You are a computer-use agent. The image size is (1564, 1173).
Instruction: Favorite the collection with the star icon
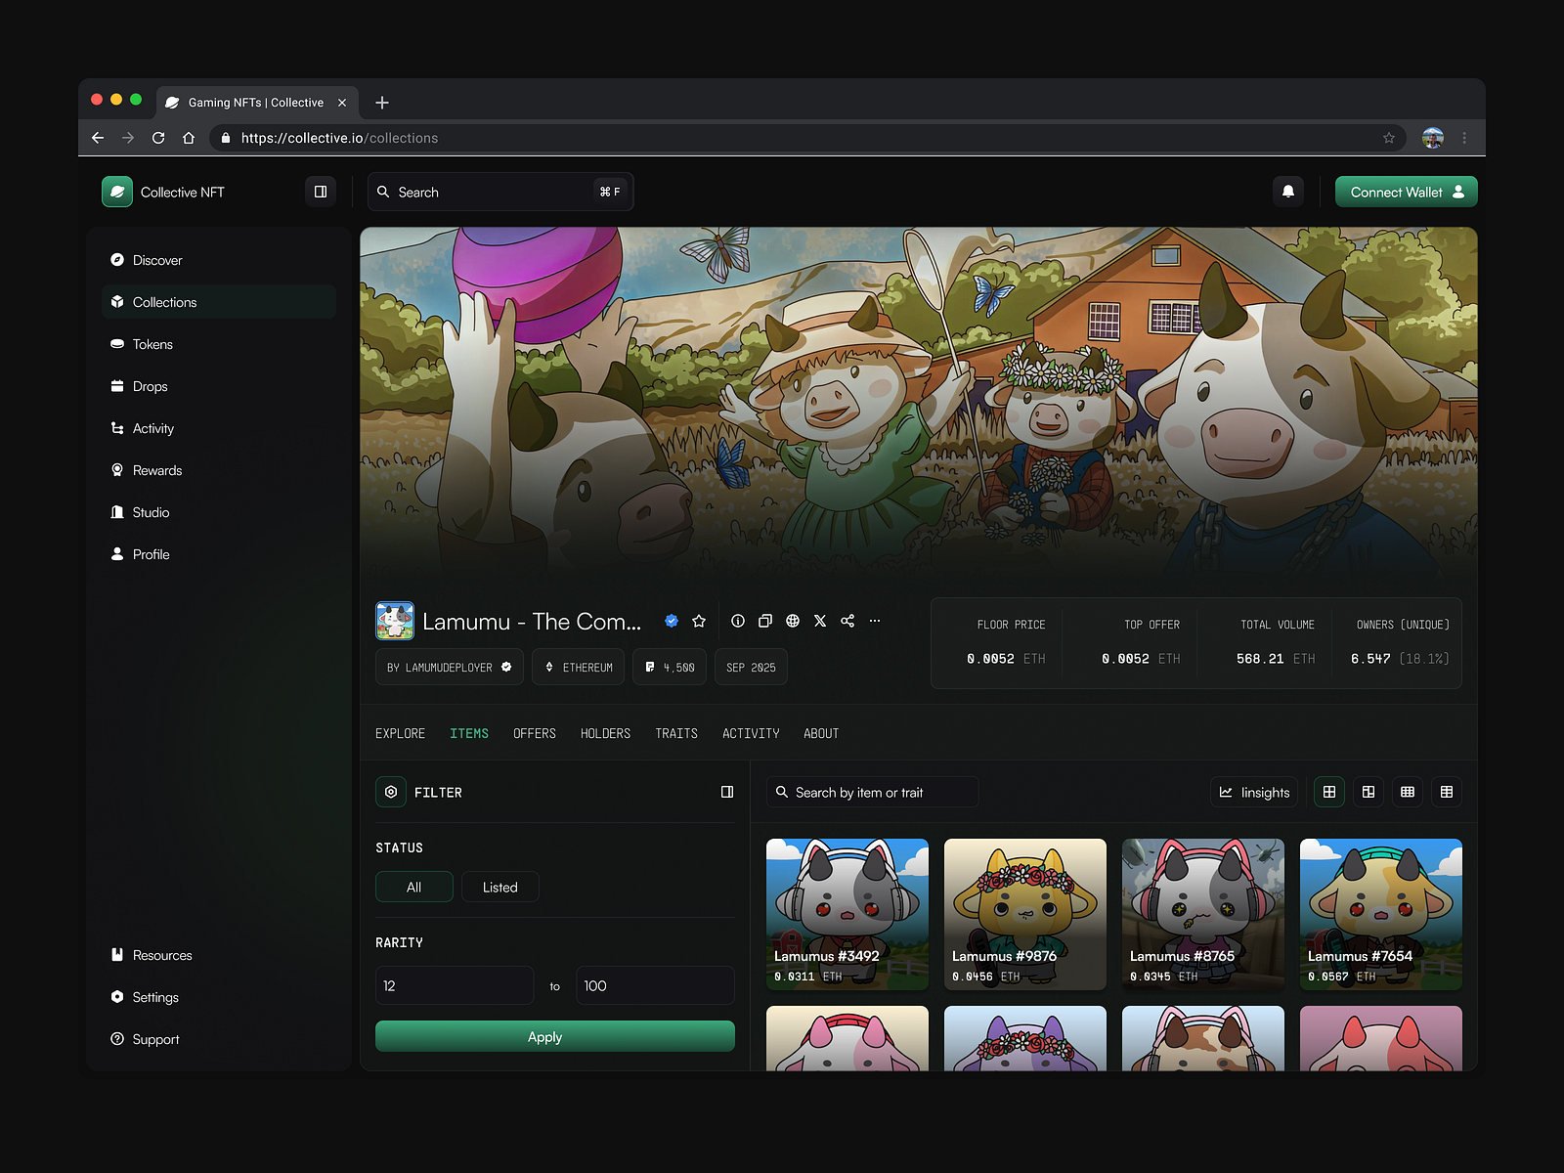(699, 621)
